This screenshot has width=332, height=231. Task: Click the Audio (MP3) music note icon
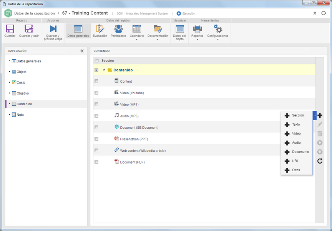tap(116, 115)
